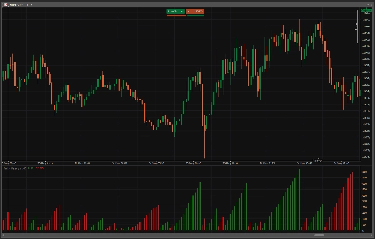Click the horizontal scrollbar thumb at the bottom

coord(319,235)
